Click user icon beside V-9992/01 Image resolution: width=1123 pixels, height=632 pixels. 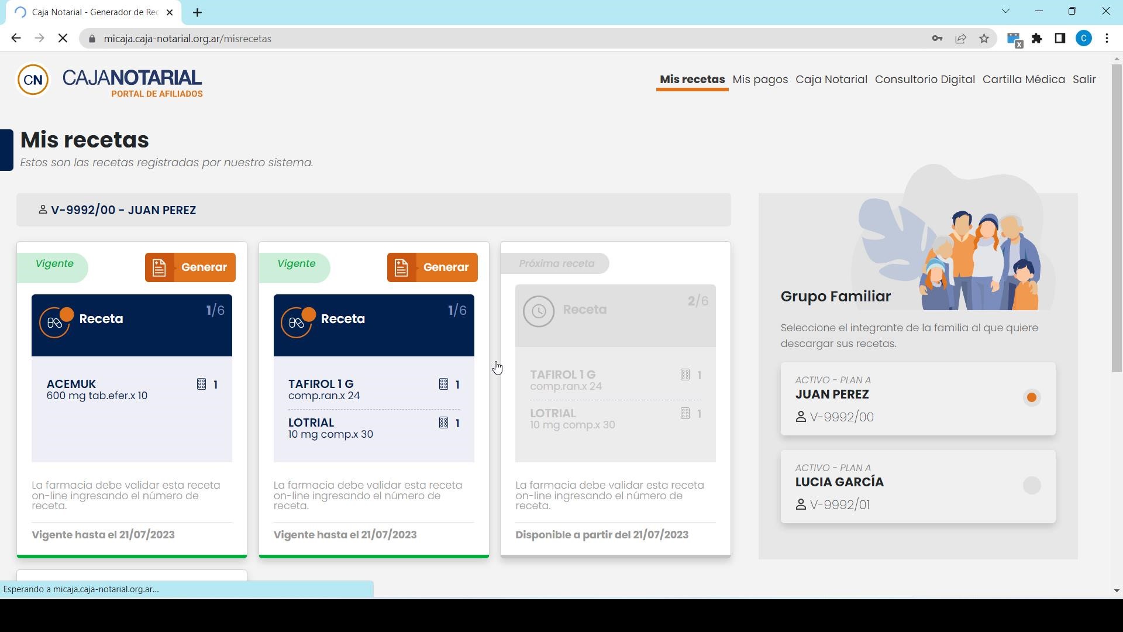[801, 504]
